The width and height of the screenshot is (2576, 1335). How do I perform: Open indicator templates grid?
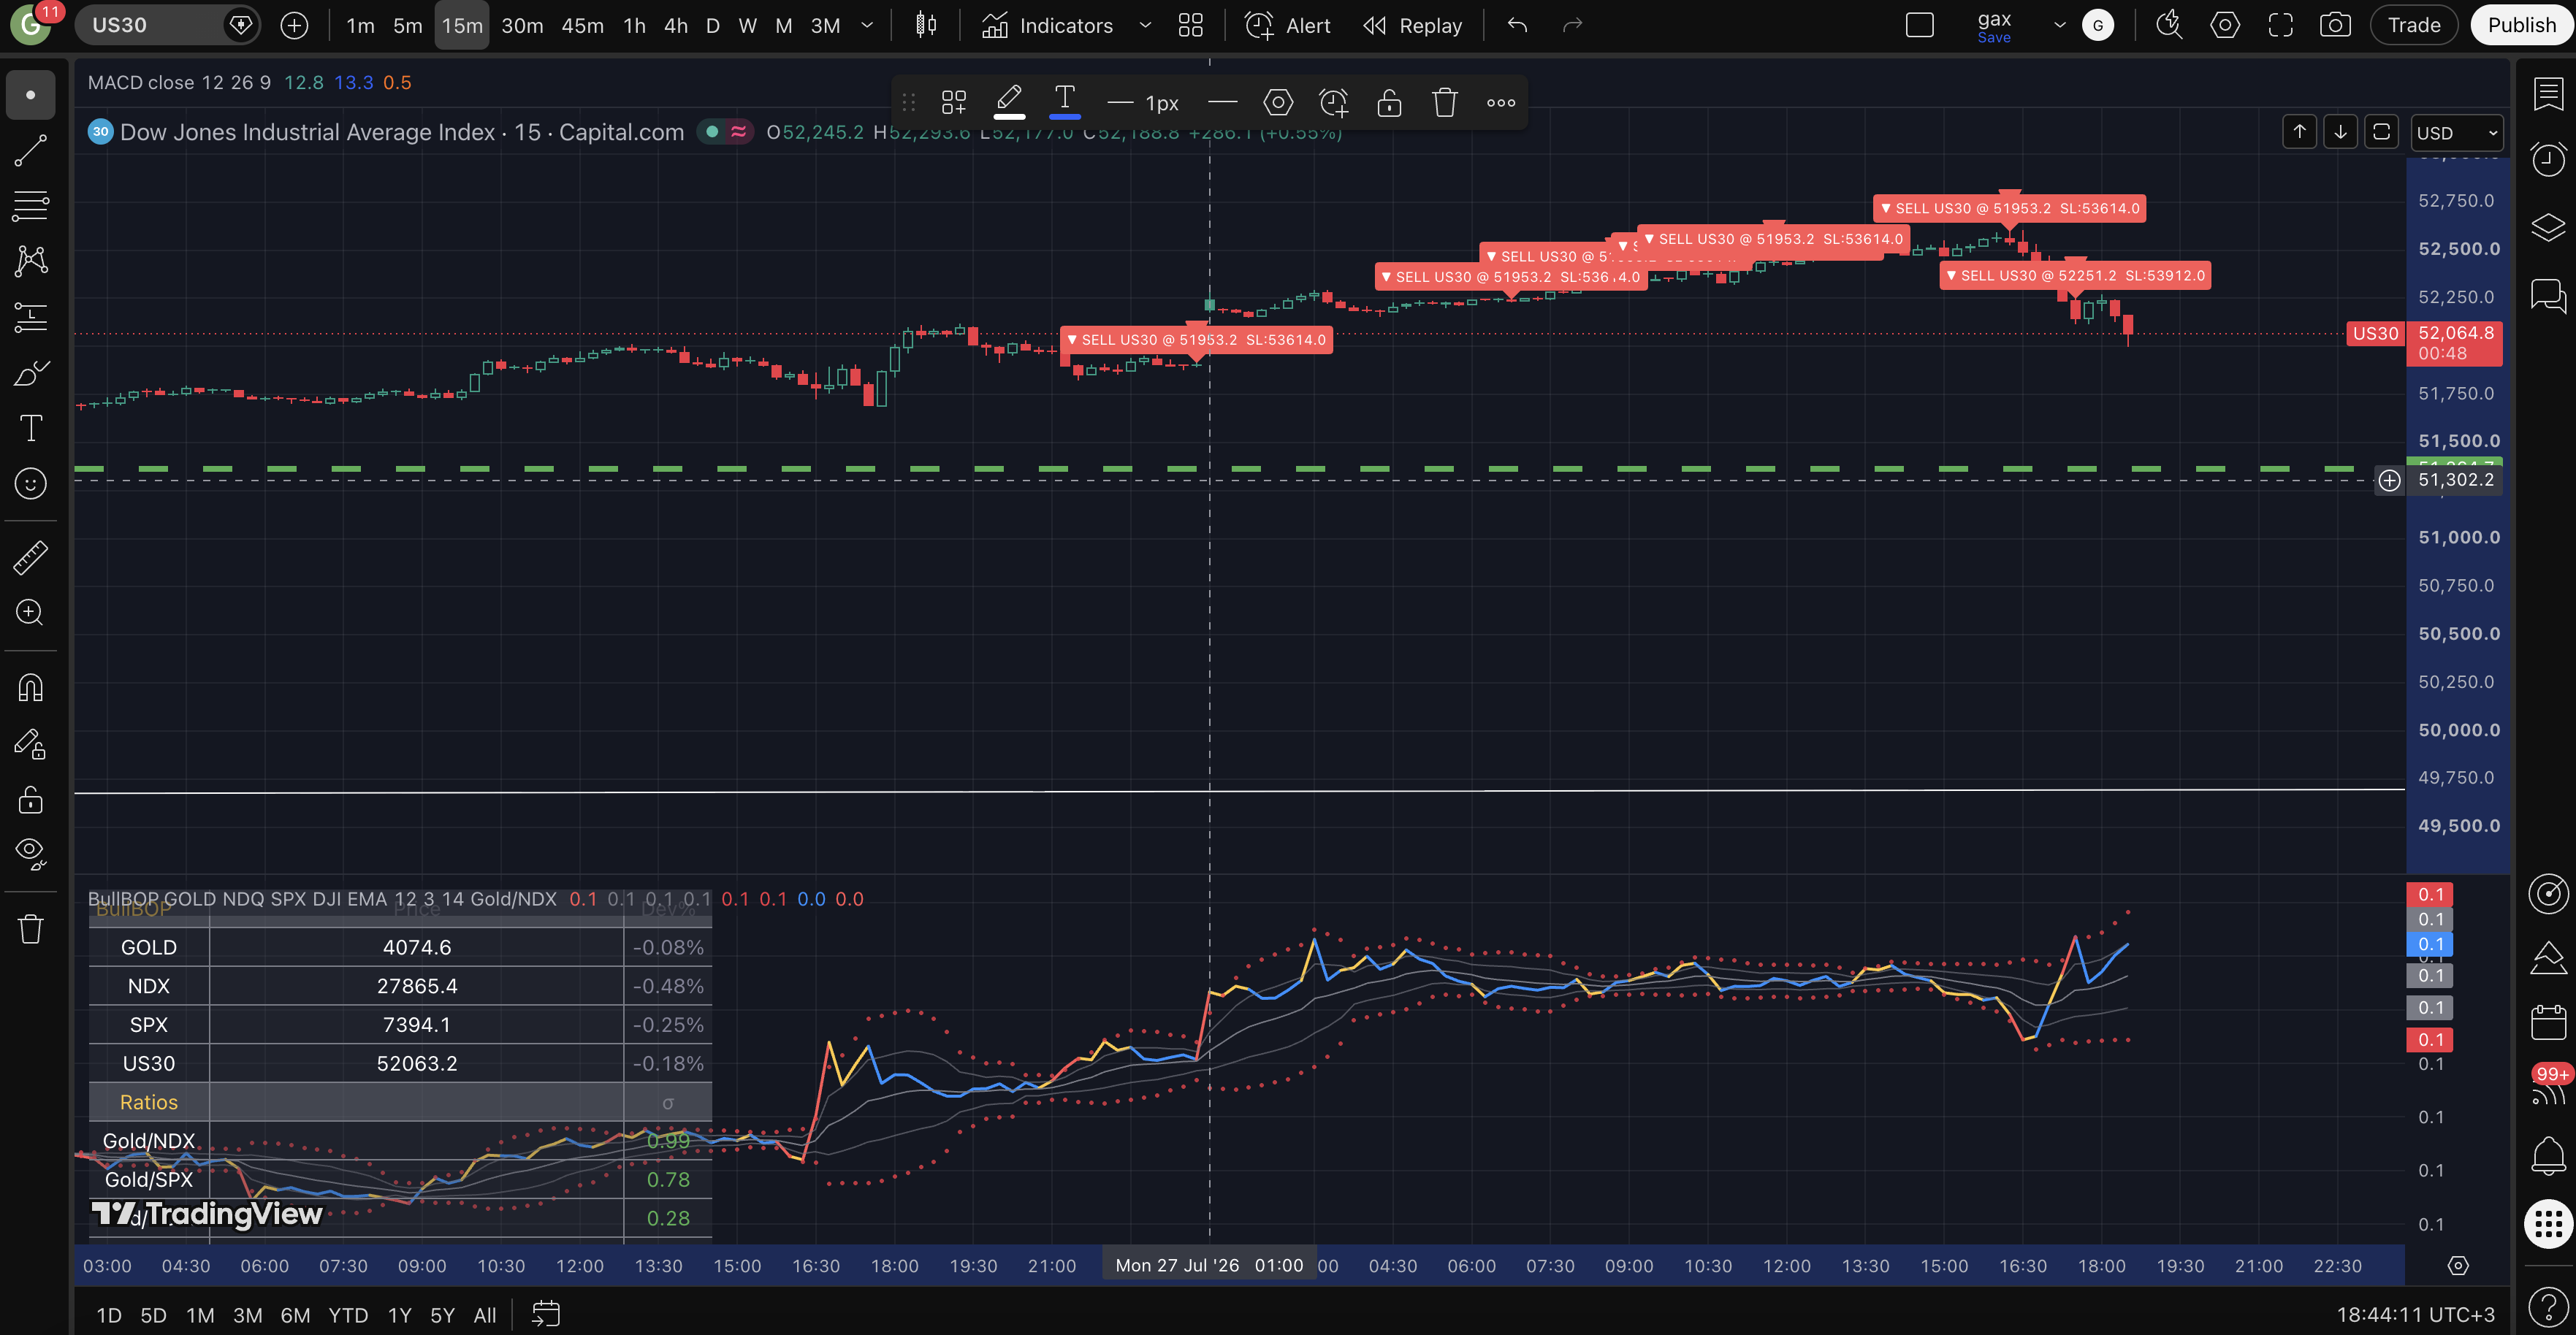tap(1190, 25)
